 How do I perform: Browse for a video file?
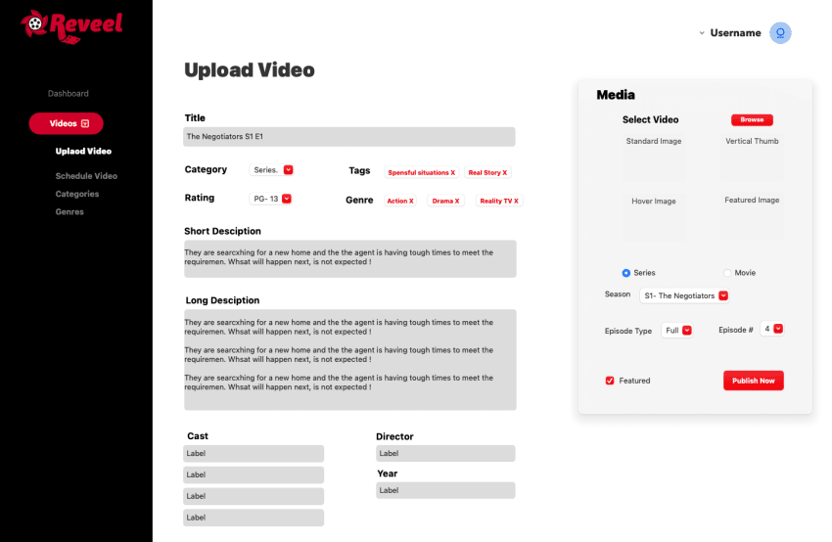click(752, 120)
